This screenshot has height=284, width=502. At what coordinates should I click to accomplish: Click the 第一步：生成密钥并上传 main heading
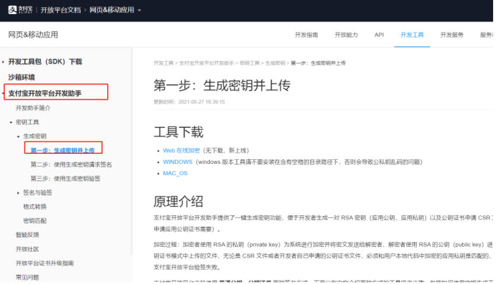tap(222, 85)
